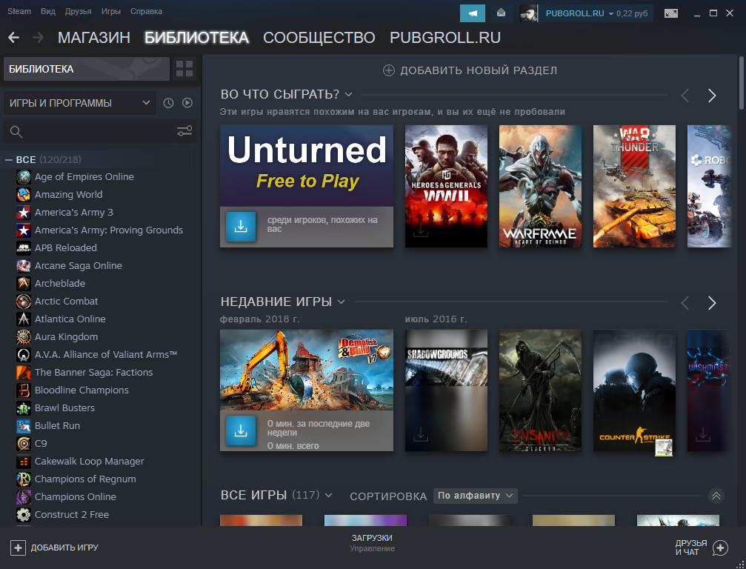Install Unturned with the download button
This screenshot has width=746, height=569.
[241, 227]
